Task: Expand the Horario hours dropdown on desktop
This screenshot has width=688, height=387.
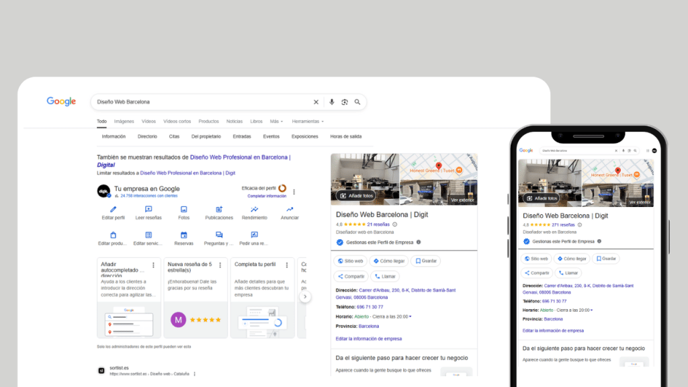Action: [x=410, y=316]
